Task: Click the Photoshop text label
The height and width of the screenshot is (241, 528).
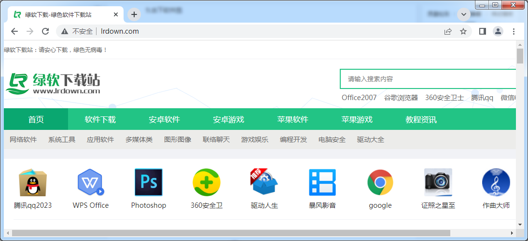Action: click(x=149, y=205)
